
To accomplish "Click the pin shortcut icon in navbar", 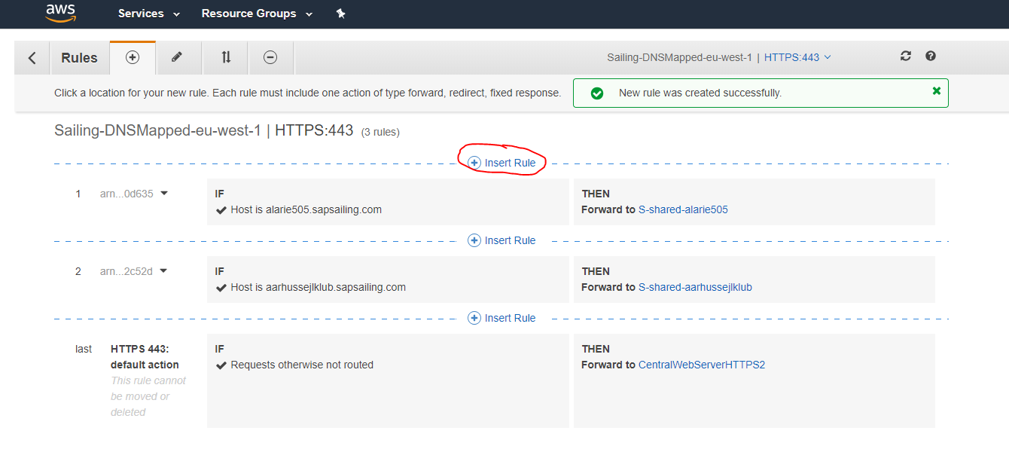I will click(340, 14).
